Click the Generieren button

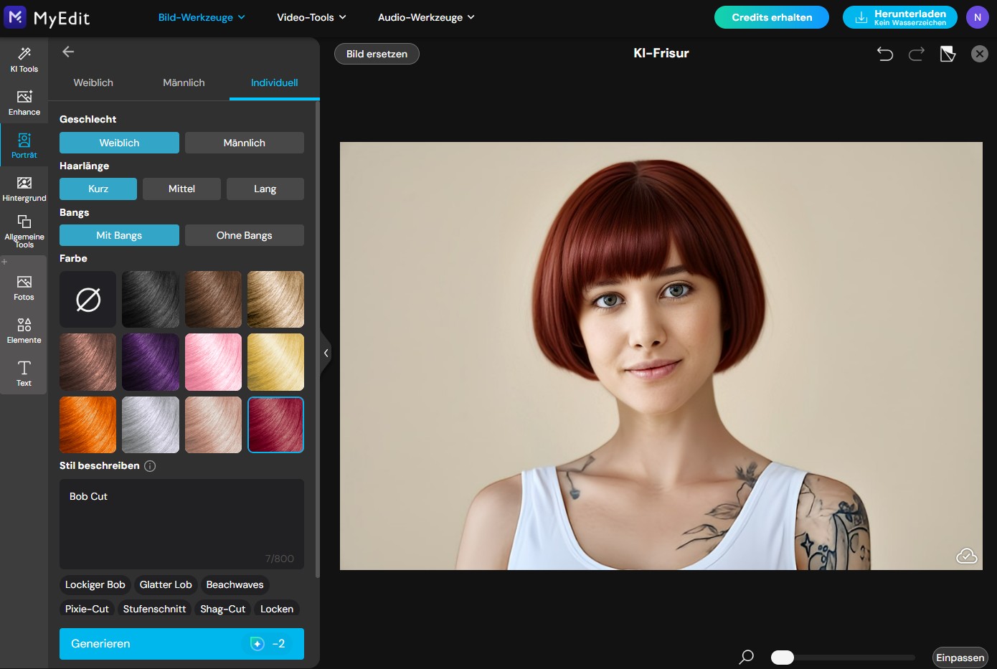click(x=181, y=643)
